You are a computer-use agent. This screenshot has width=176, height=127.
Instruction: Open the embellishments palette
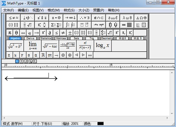42,18
